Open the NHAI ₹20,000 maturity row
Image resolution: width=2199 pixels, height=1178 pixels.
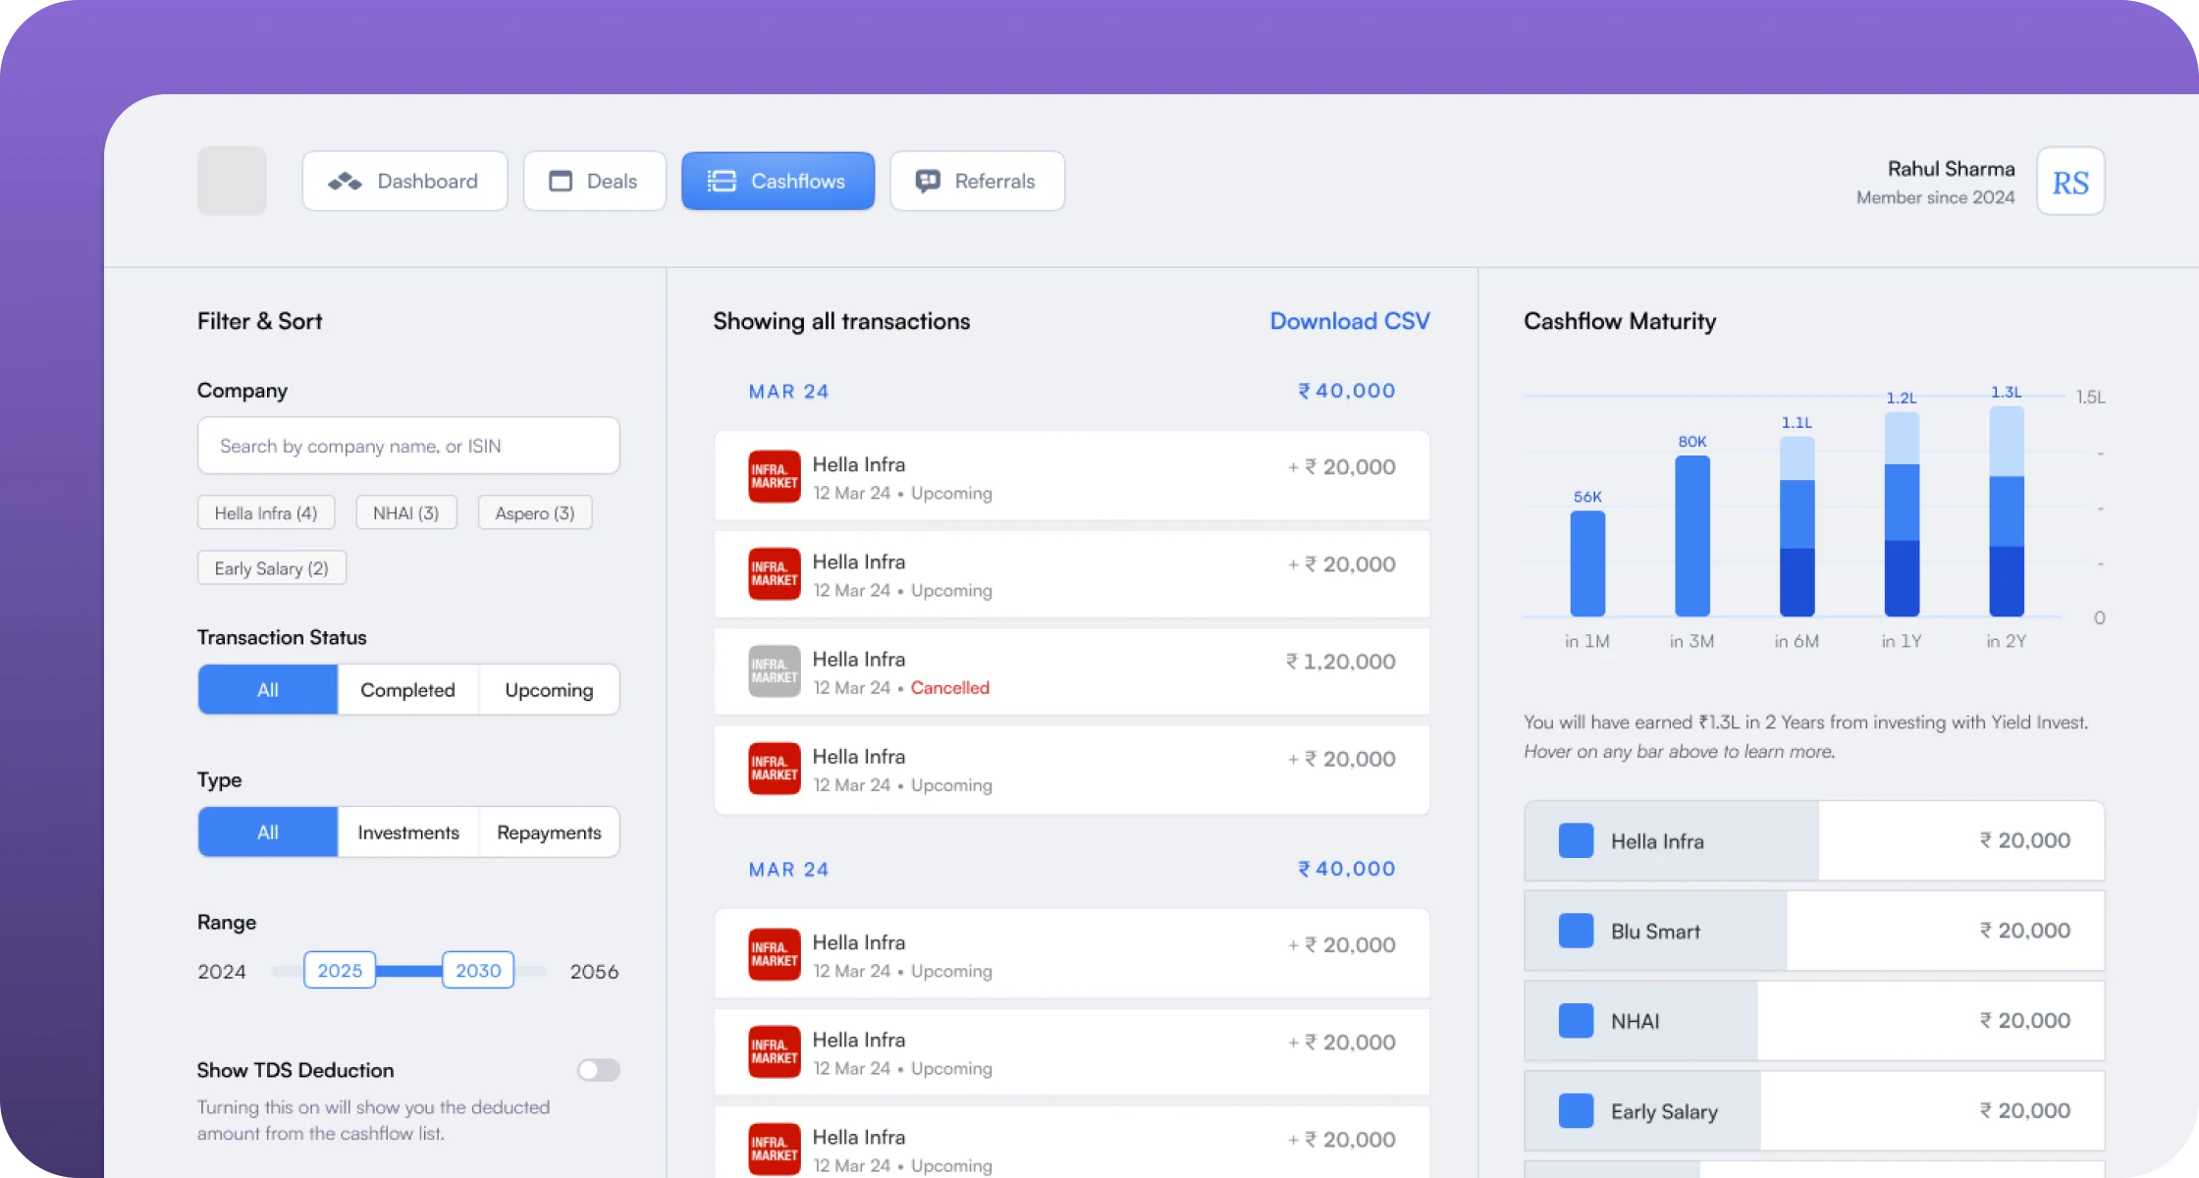[1814, 1021]
